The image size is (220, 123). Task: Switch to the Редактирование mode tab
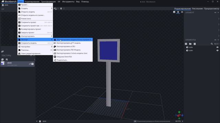(x=183, y=9)
